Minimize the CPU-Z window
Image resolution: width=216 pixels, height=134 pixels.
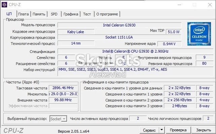click(179, 5)
